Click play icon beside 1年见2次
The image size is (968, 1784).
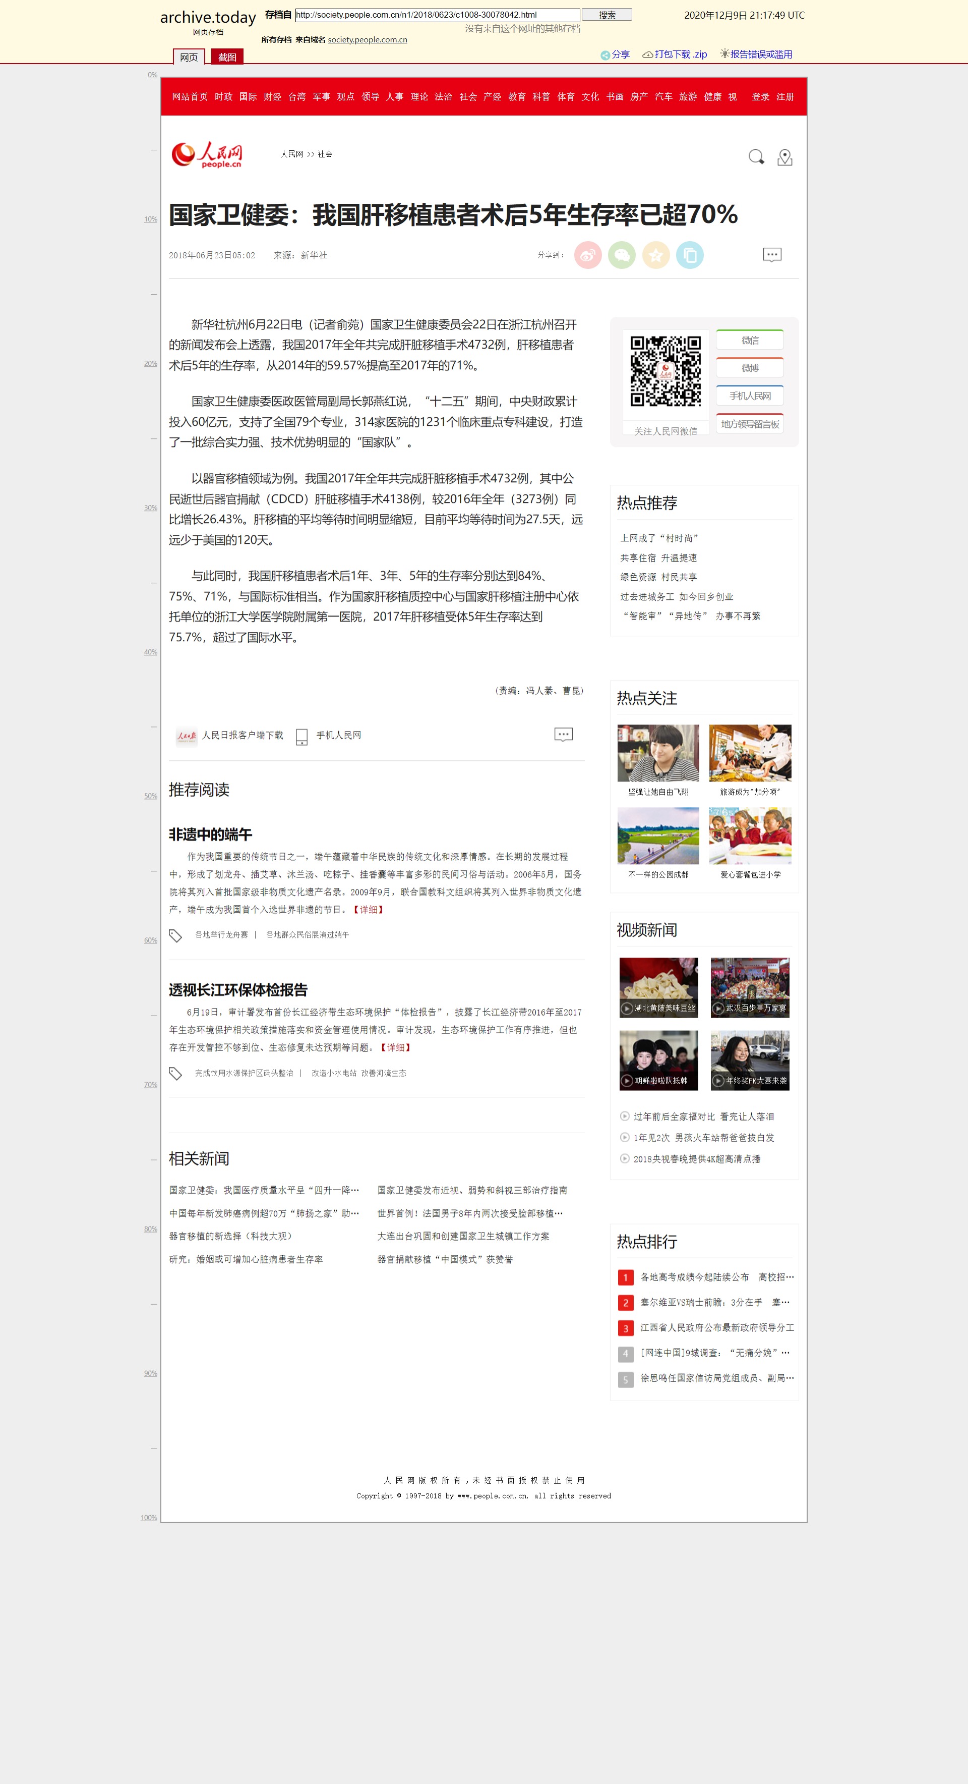[x=625, y=1137]
